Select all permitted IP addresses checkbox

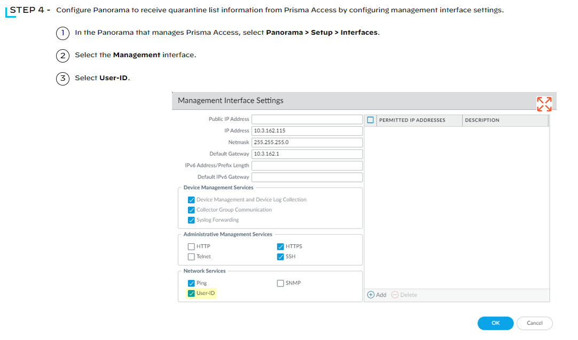click(x=371, y=120)
